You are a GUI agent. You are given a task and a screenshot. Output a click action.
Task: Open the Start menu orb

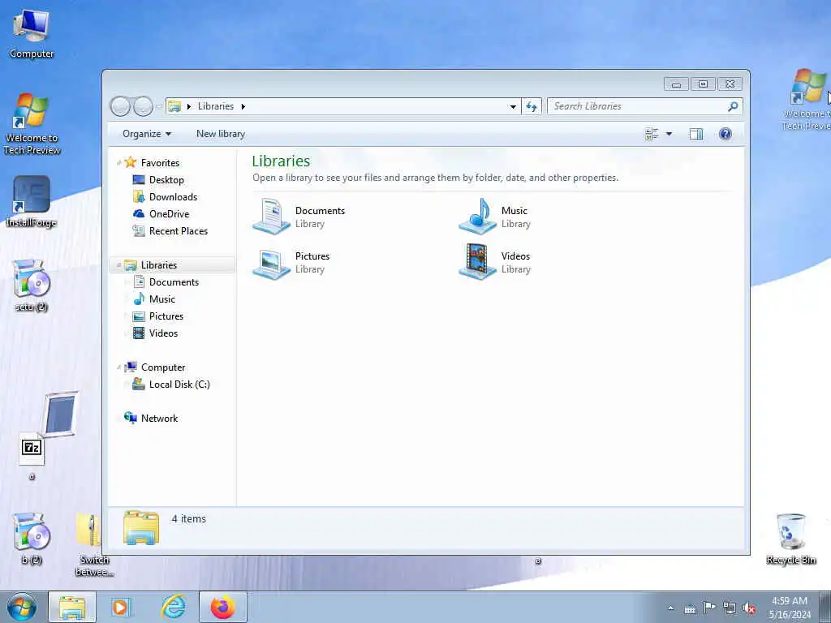[x=22, y=607]
